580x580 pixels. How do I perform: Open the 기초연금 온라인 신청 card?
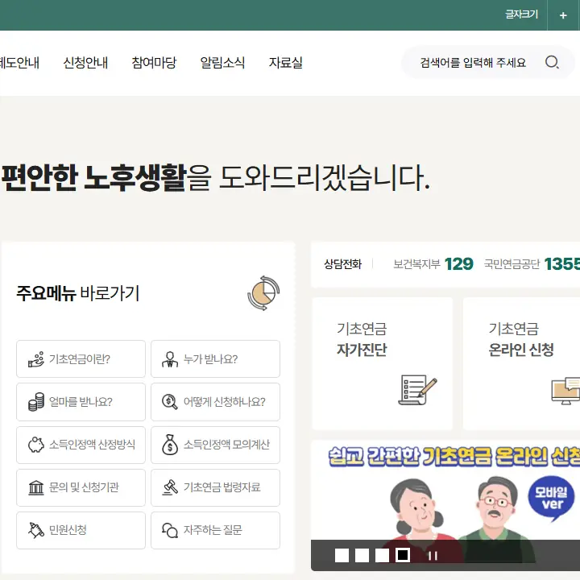click(x=521, y=363)
